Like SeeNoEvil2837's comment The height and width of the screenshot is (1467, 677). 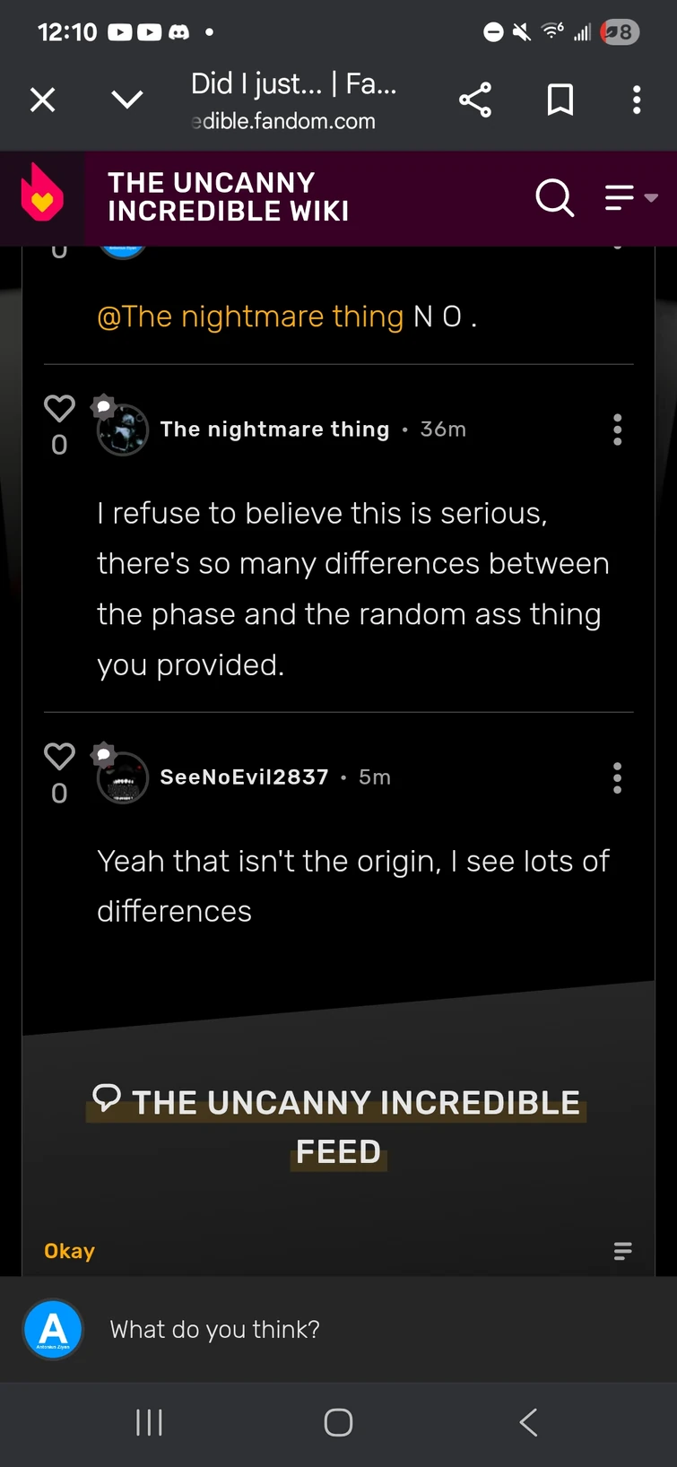click(x=59, y=757)
